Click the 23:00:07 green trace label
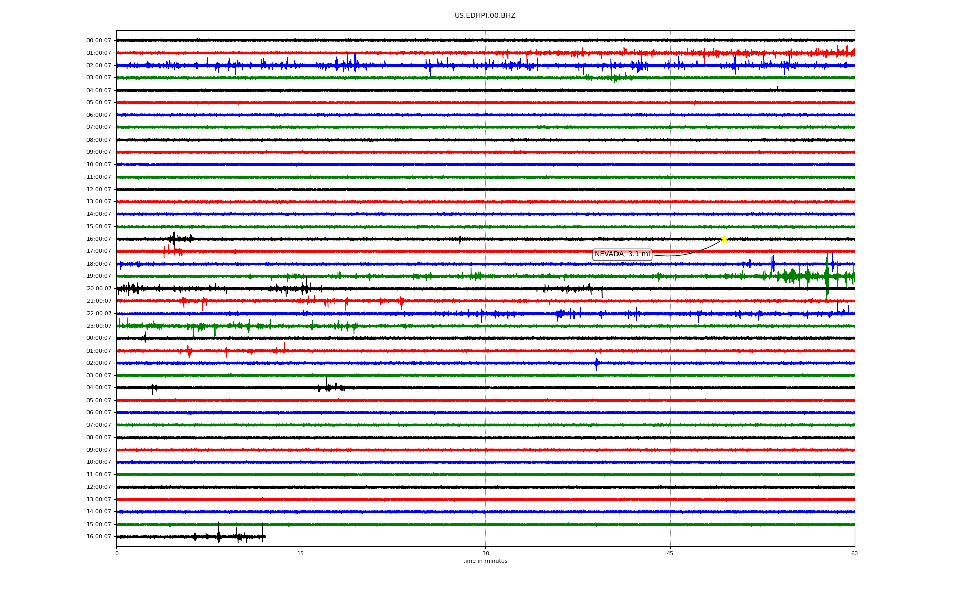This screenshot has width=971, height=607. (99, 326)
